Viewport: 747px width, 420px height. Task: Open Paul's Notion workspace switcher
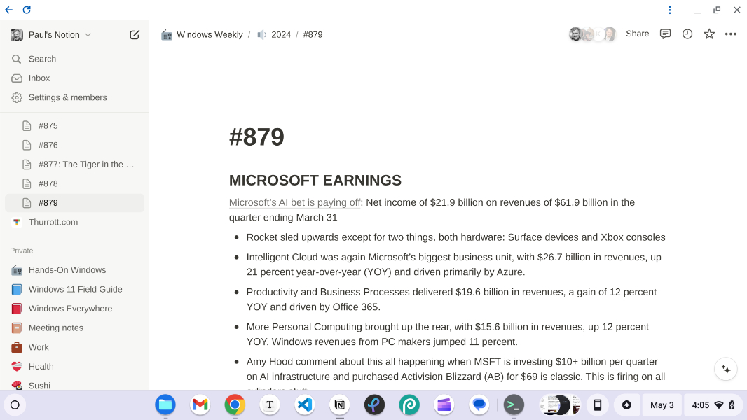click(x=50, y=35)
